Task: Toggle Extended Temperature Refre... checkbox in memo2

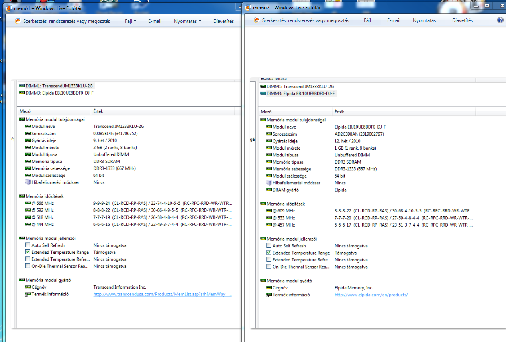Action: [x=269, y=260]
